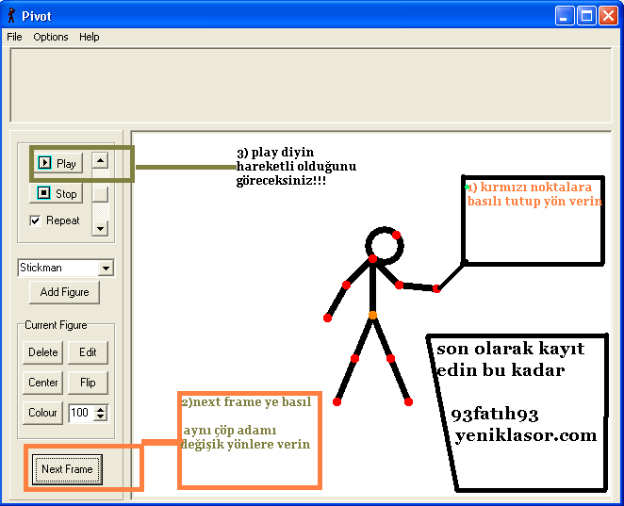Viewport: 624px width, 506px height.
Task: Click the Flip button
Action: (x=88, y=383)
